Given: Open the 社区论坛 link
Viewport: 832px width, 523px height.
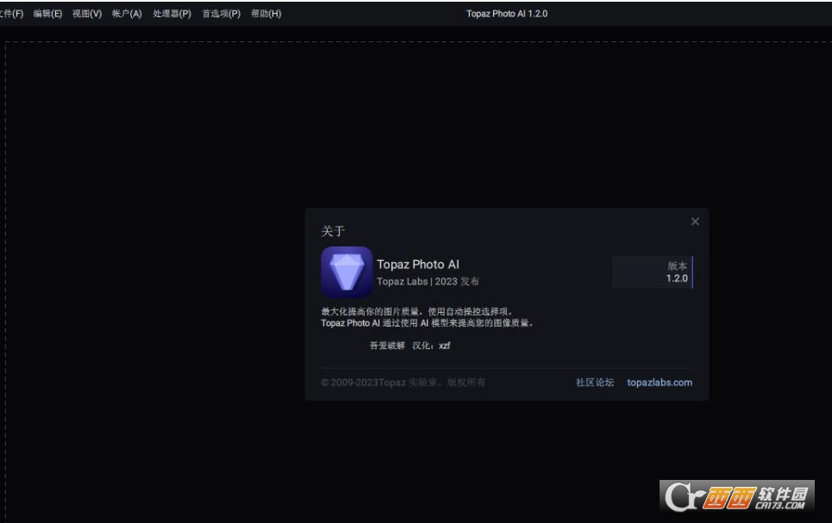Looking at the screenshot, I should click(x=595, y=383).
